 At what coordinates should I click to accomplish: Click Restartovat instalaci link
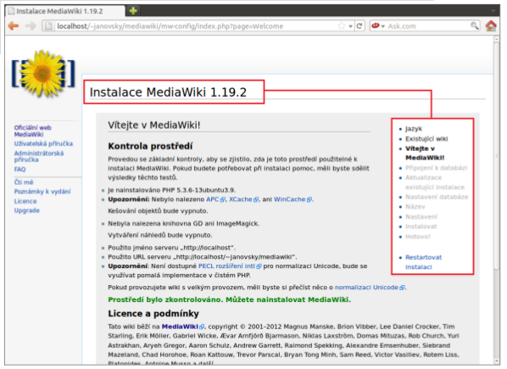pos(423,262)
